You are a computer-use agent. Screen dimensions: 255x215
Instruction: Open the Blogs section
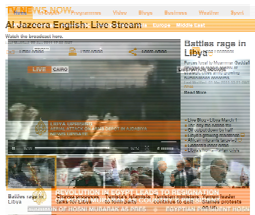point(145,13)
